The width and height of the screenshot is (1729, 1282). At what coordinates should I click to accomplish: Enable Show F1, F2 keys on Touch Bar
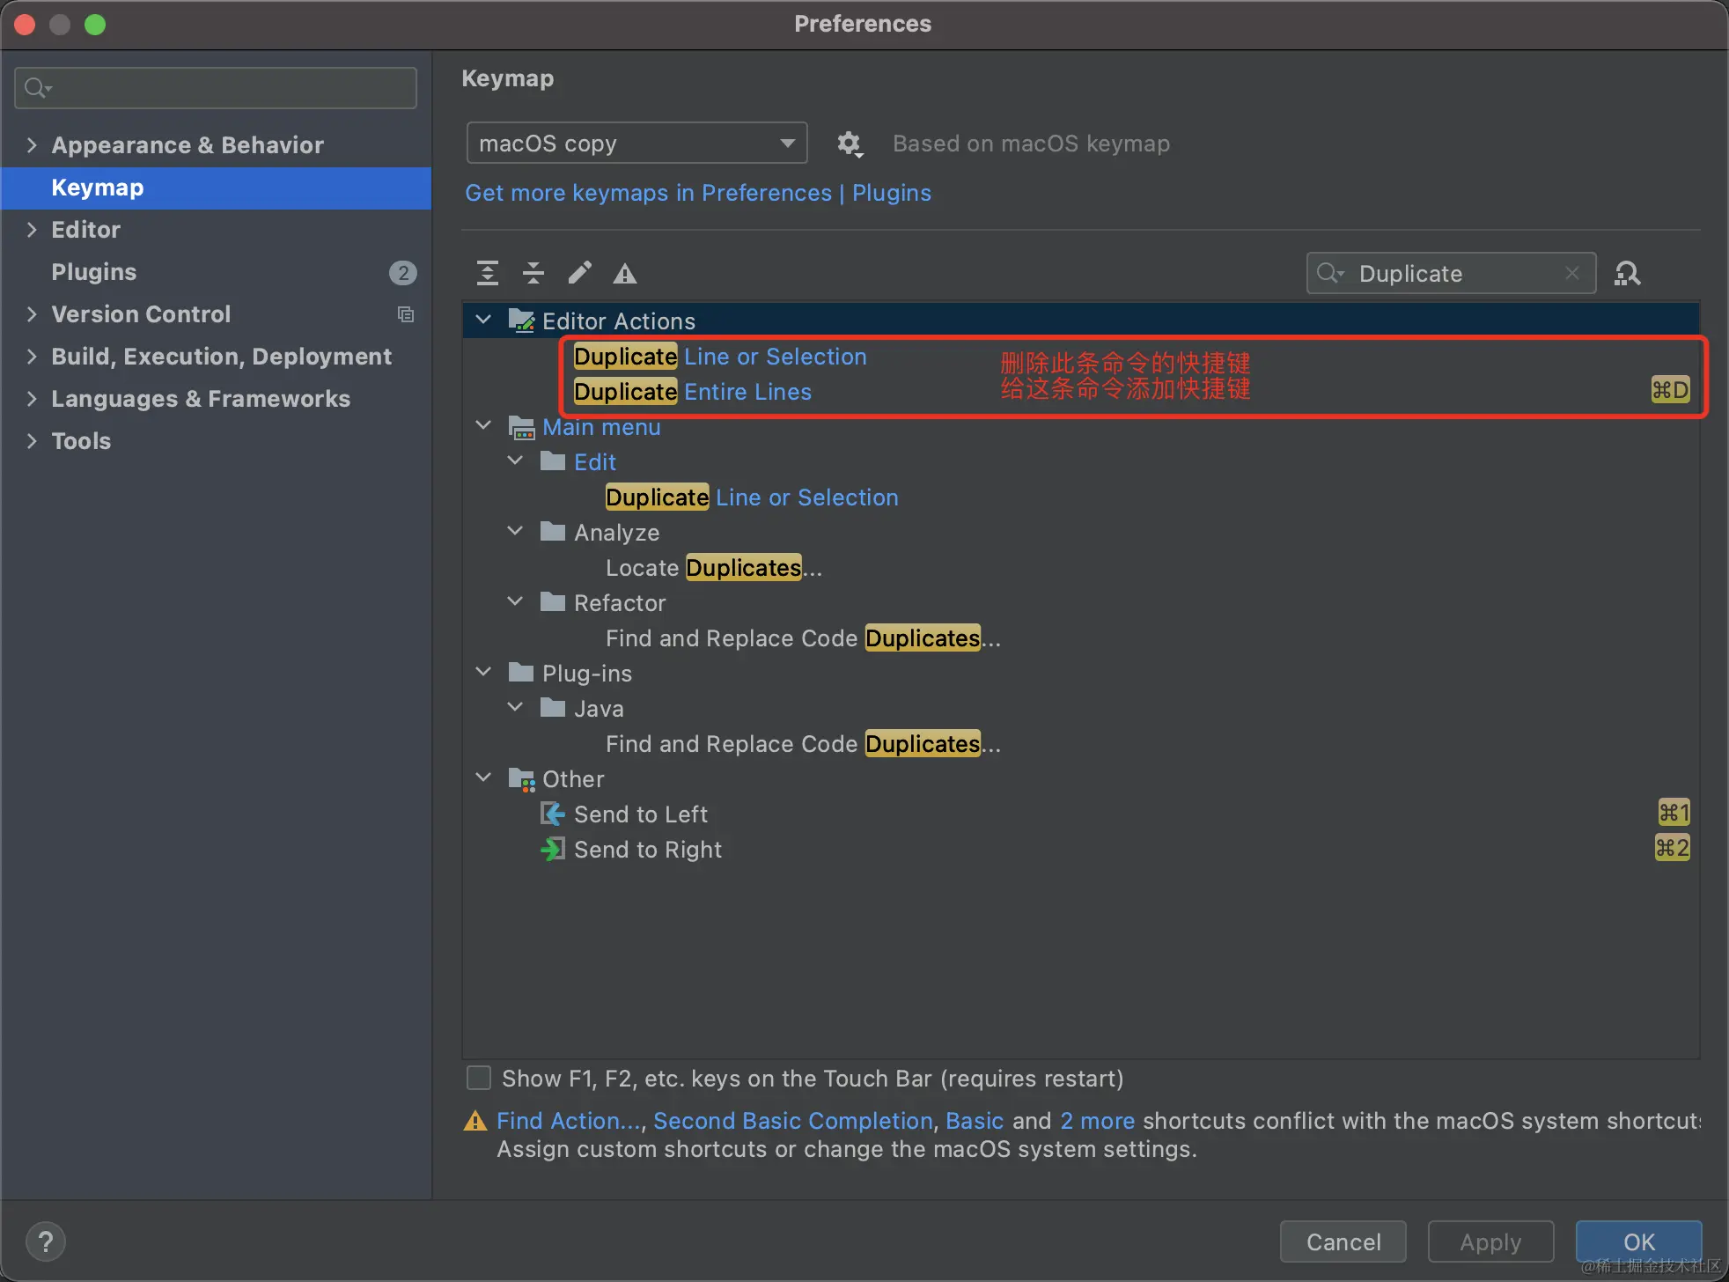pyautogui.click(x=478, y=1078)
